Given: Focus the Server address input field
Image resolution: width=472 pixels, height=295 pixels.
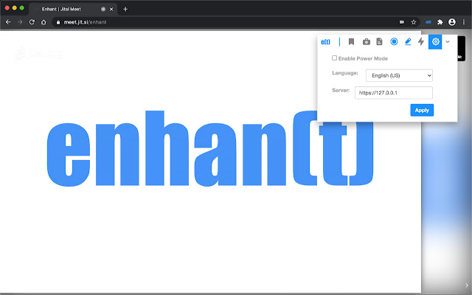Looking at the screenshot, I should point(394,93).
